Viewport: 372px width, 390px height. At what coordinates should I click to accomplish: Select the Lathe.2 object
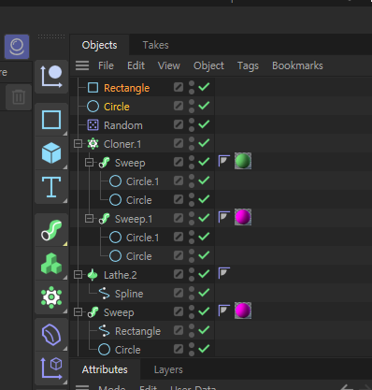tap(121, 275)
